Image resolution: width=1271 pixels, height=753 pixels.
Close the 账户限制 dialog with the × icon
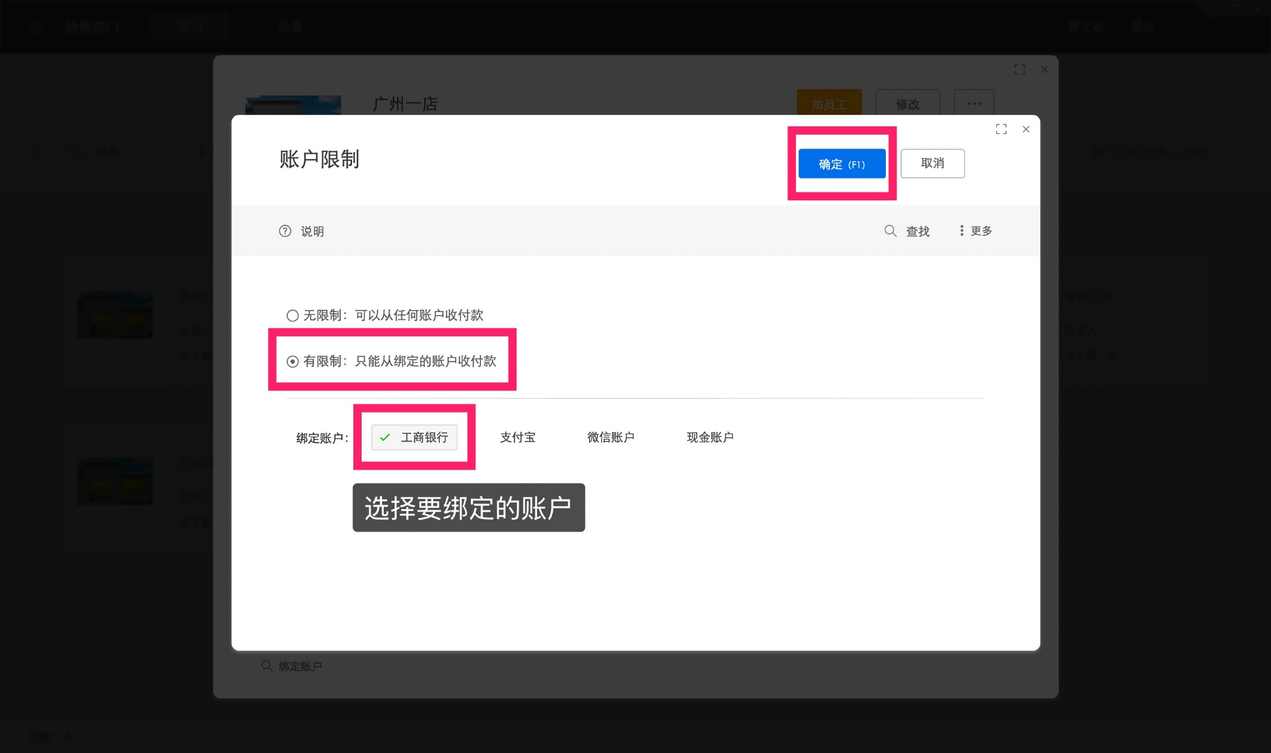[1026, 129]
